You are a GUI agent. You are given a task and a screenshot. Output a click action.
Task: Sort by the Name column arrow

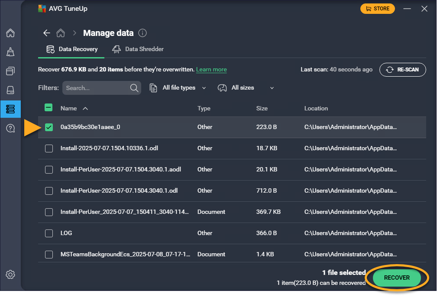point(85,109)
